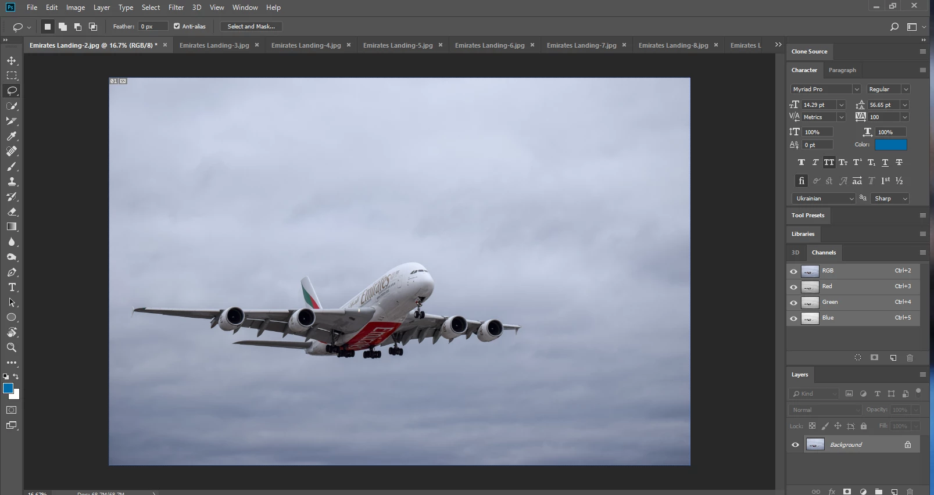The image size is (934, 495).
Task: Show more document tabs chevron
Action: pyautogui.click(x=778, y=45)
